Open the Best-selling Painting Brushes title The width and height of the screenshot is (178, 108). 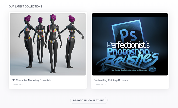[111, 80]
